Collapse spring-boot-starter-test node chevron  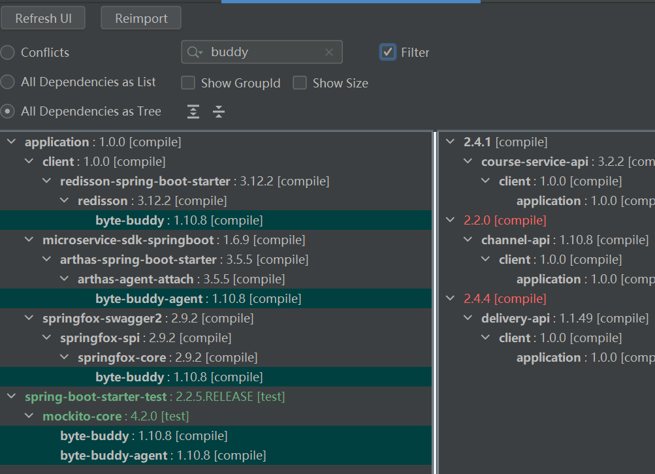click(12, 396)
